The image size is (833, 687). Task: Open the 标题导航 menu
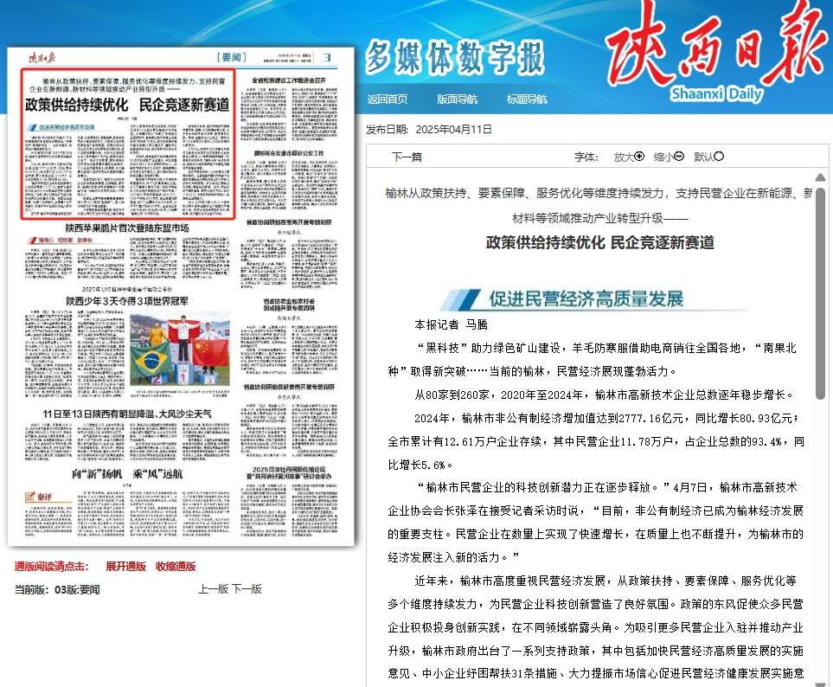tap(527, 100)
